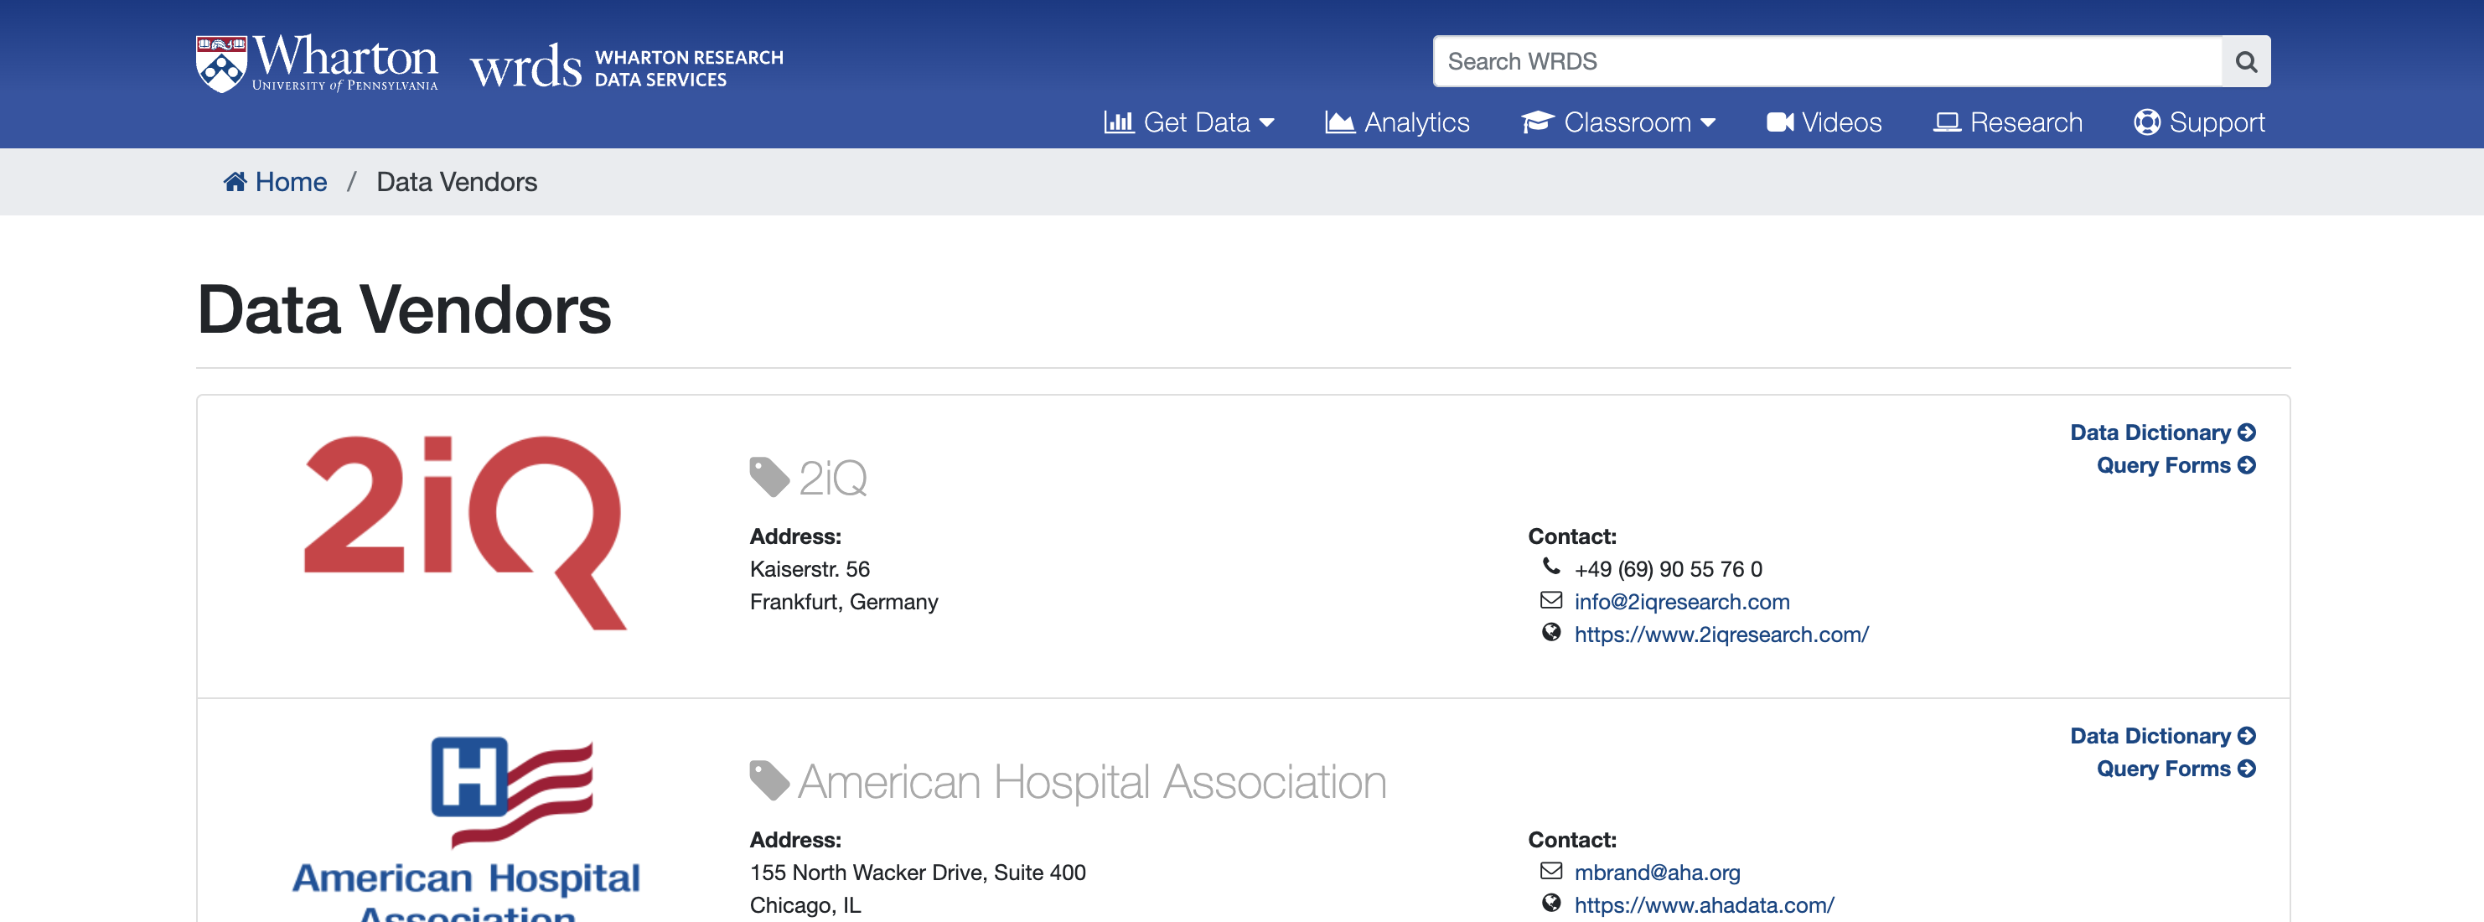Expand the Get Data dropdown menu
2484x922 pixels.
click(1189, 122)
